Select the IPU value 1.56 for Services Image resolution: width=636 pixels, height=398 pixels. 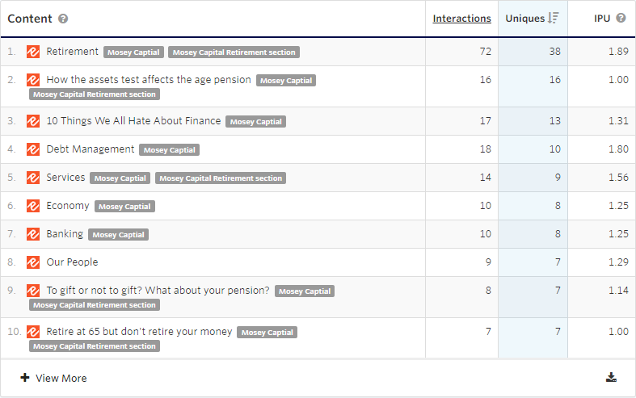[x=618, y=178]
